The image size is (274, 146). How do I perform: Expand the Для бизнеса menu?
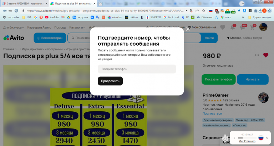pos(14,27)
